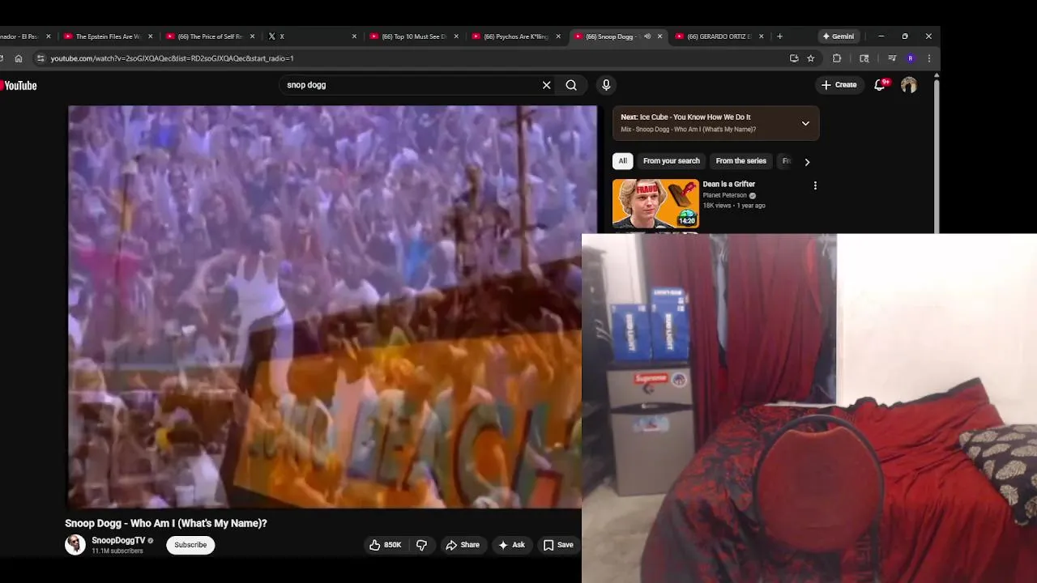Image resolution: width=1037 pixels, height=583 pixels.
Task: Open the SnoopDoggTV channel name link
Action: pyautogui.click(x=118, y=540)
